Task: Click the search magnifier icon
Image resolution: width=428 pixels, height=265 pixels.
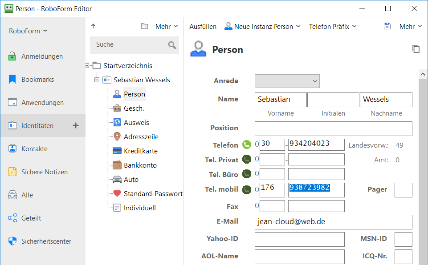Action: 172,45
